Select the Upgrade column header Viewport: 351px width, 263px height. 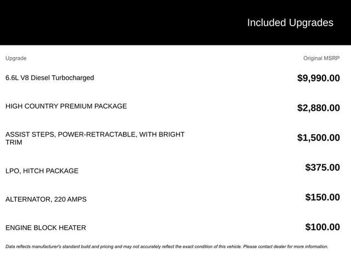pos(16,58)
